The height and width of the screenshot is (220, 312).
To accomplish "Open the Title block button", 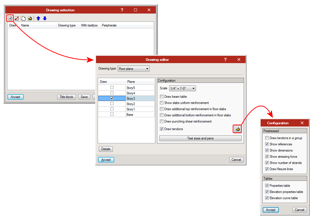I will 66,97.
